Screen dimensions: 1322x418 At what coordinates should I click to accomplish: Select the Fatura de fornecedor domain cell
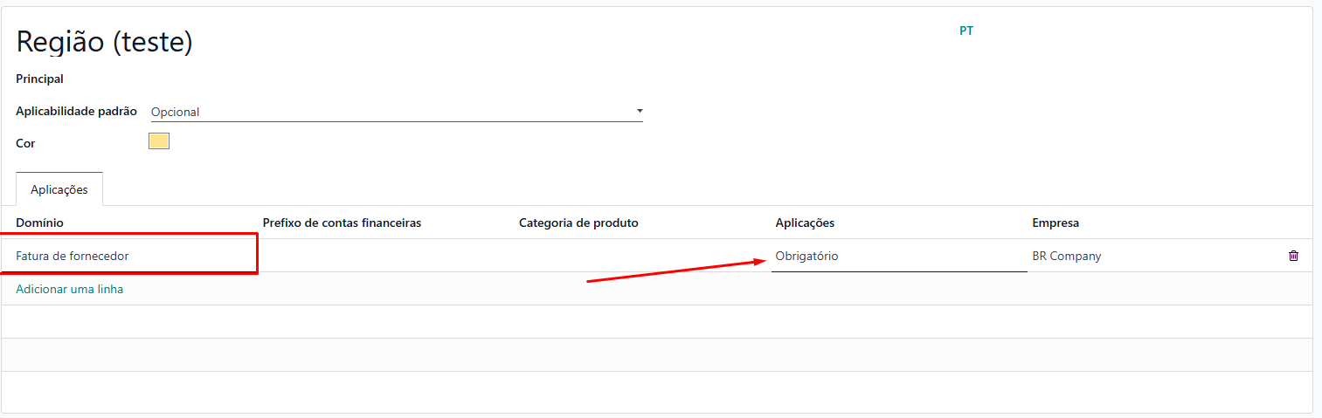129,256
